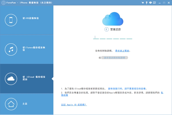The image size is (172, 115).
Task: Open the 主頁 tab label
Action: (25, 104)
